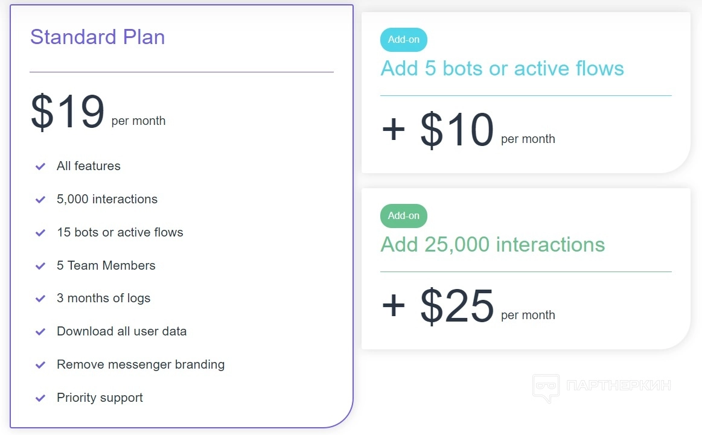
Task: Click the checkmark next to 5,000 interactions
Action: click(x=40, y=200)
